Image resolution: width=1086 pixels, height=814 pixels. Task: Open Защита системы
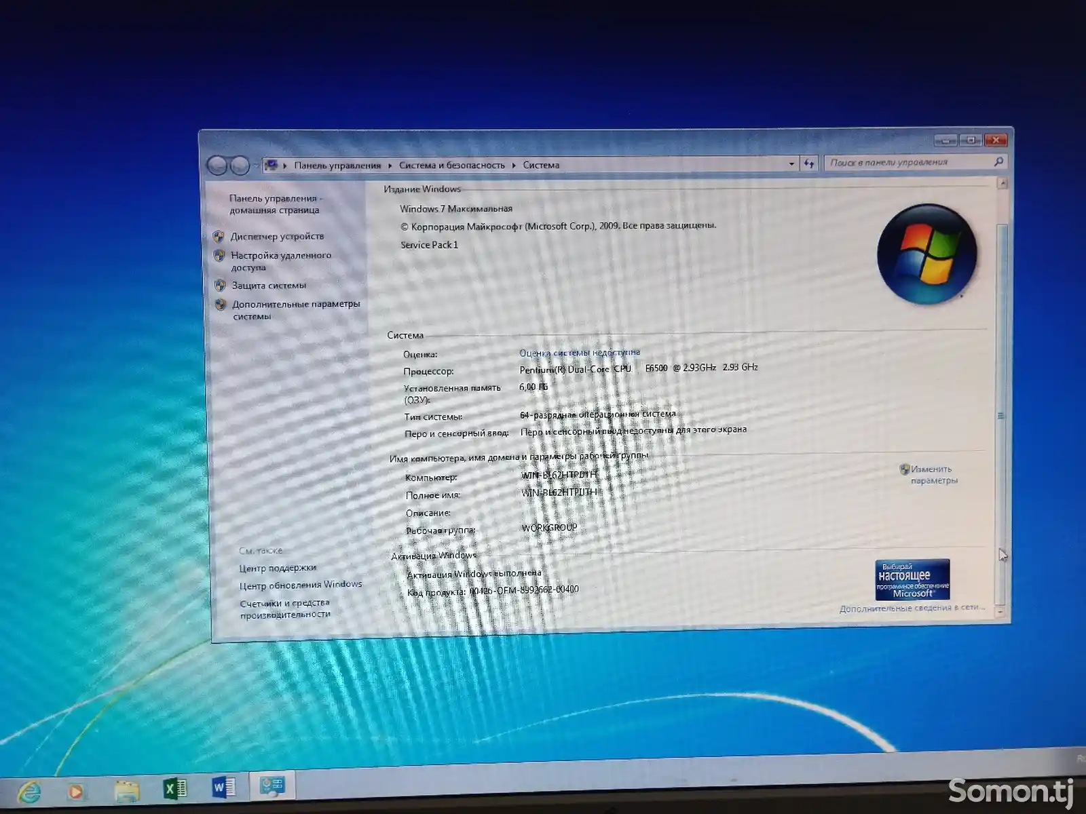(x=269, y=286)
